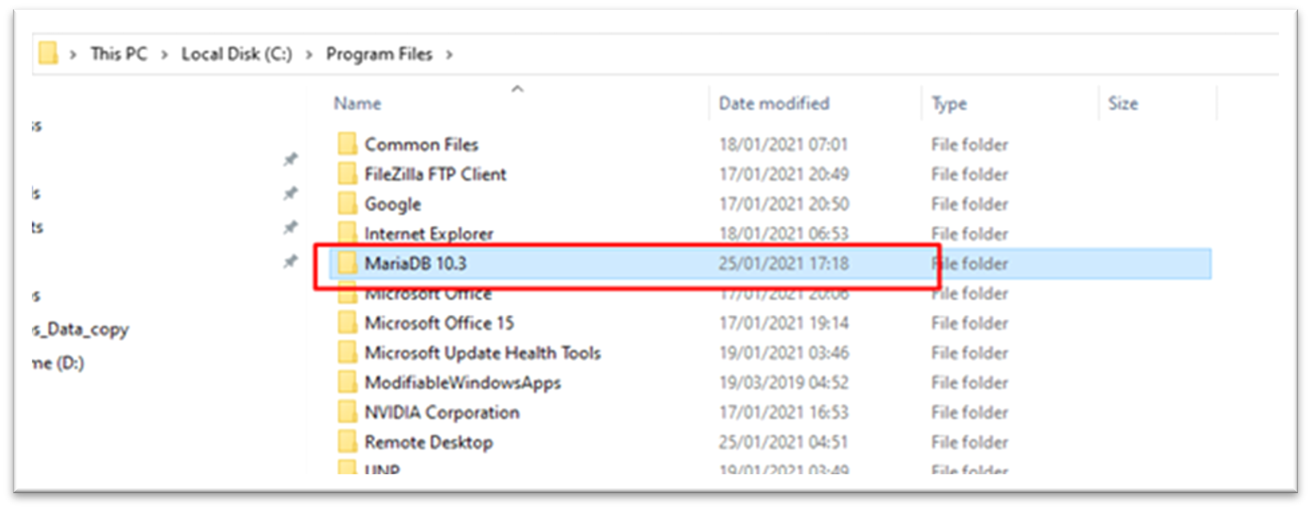
Task: Select the Microsoft Update Health Tools folder name
Action: tap(482, 353)
